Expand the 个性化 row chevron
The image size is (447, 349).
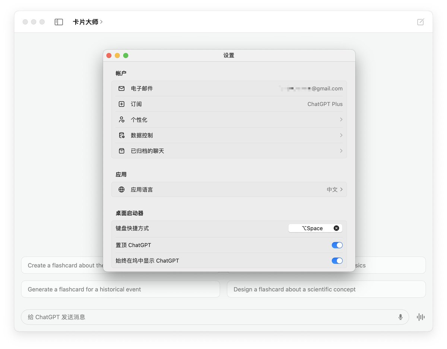click(341, 120)
